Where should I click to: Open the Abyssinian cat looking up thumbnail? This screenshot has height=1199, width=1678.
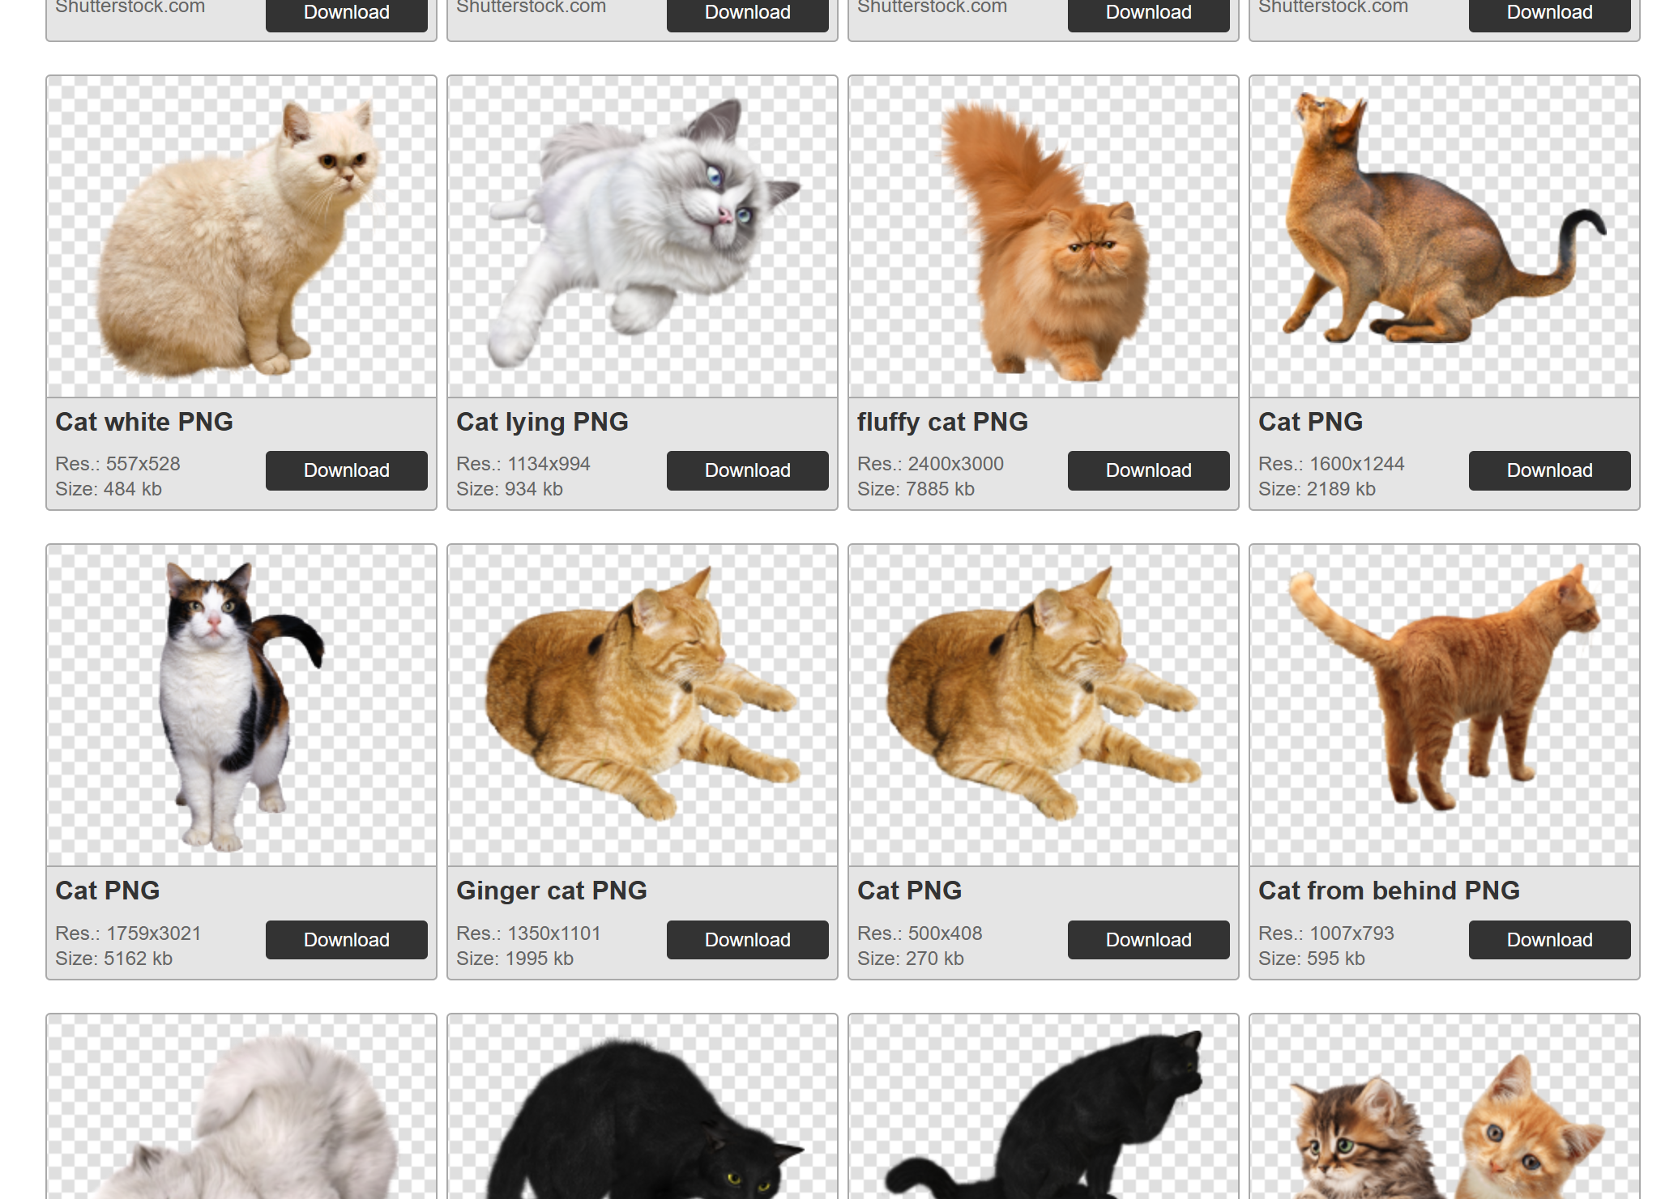point(1444,236)
